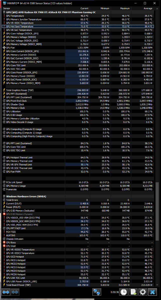
Task: Click the red X icon beside CPU Busy
Action: tap(4, 242)
